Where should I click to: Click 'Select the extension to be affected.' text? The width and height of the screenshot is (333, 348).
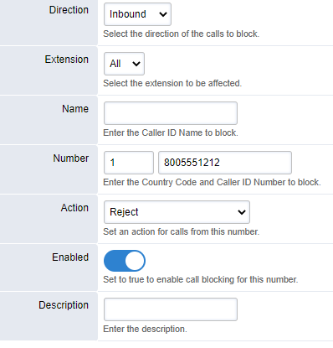[172, 83]
